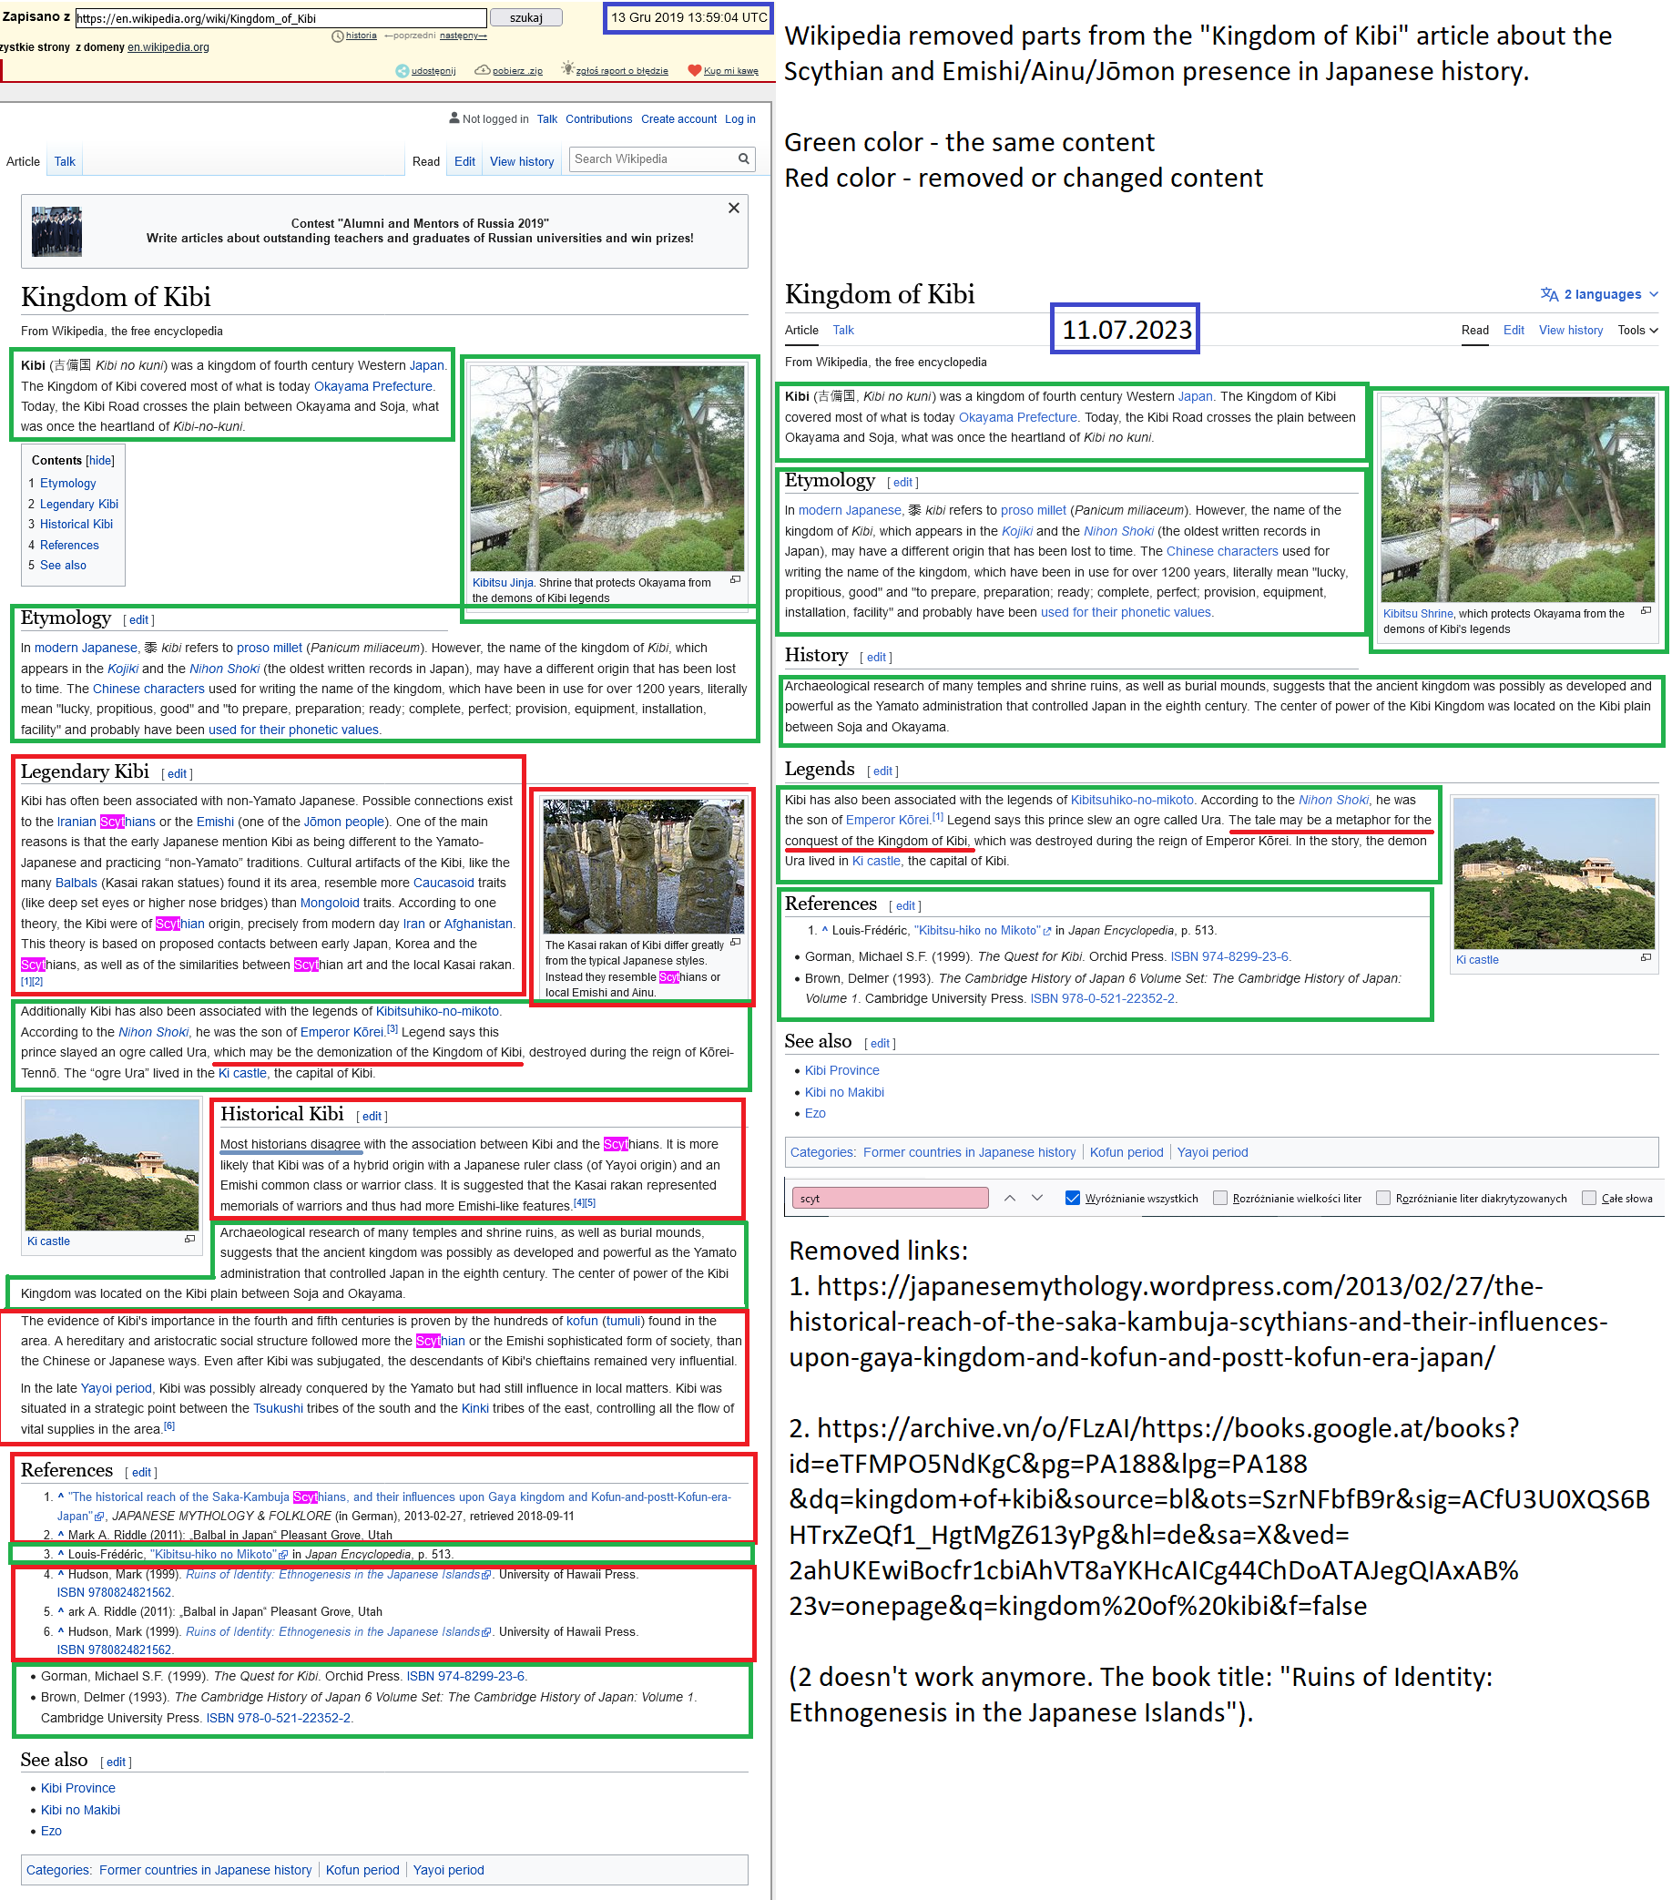Click edit link beside History heading, right page
The width and height of the screenshot is (1672, 1900).
coord(875,658)
